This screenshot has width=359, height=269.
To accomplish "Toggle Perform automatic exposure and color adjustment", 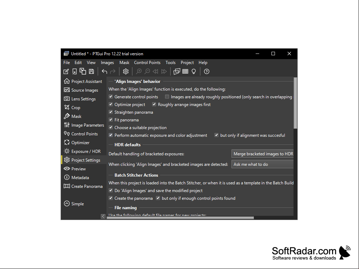I will (x=111, y=135).
